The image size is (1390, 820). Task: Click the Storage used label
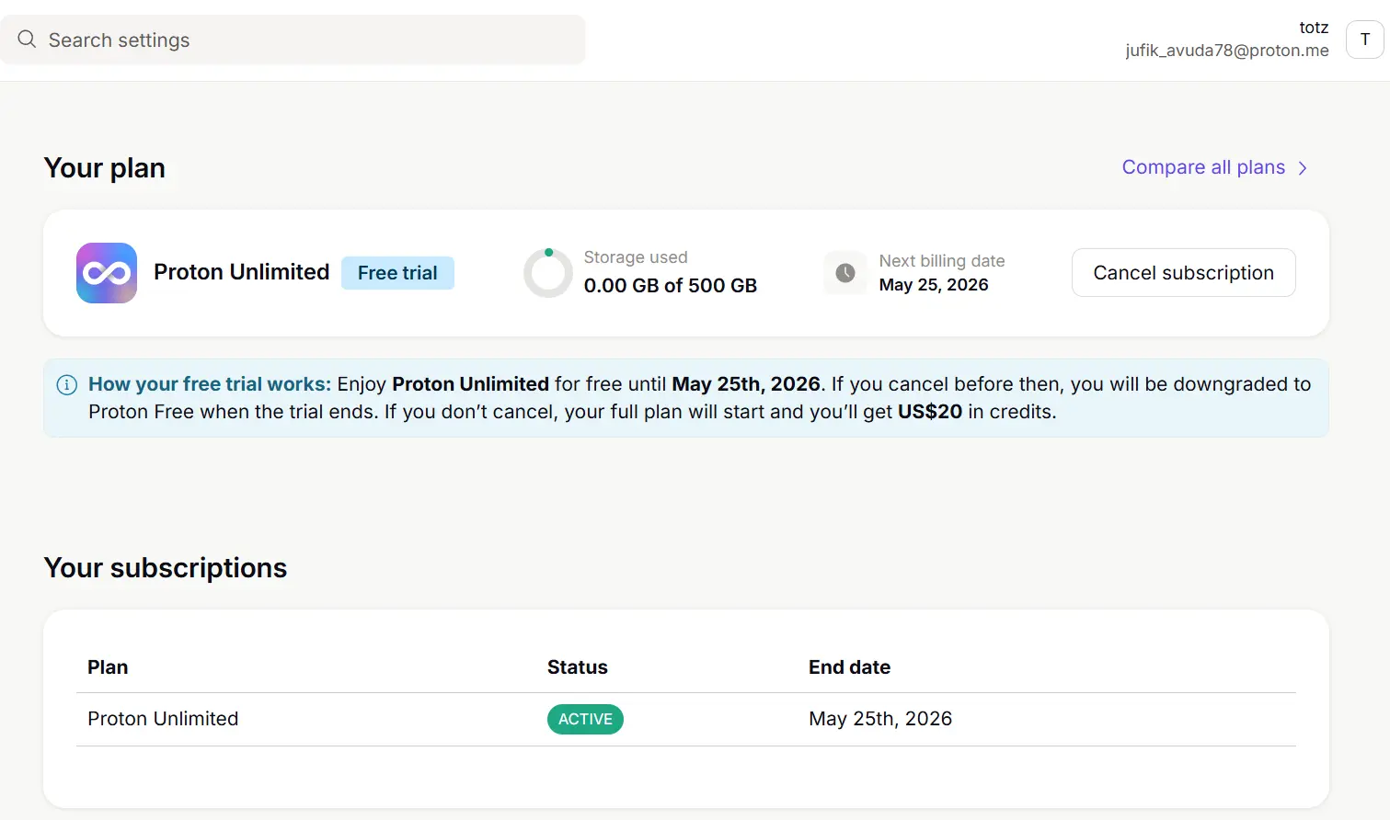tap(636, 257)
